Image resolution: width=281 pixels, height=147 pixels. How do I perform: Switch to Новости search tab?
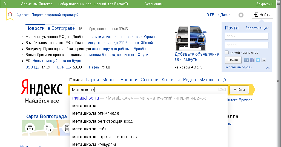(129, 80)
